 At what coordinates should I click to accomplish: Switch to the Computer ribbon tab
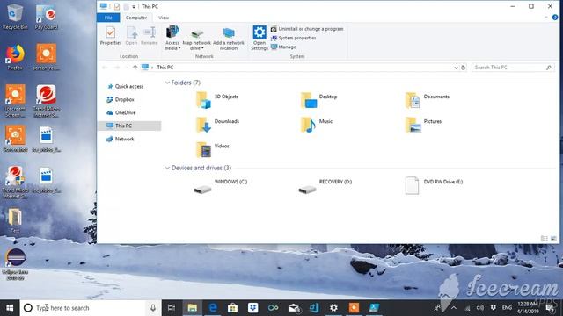pos(136,18)
